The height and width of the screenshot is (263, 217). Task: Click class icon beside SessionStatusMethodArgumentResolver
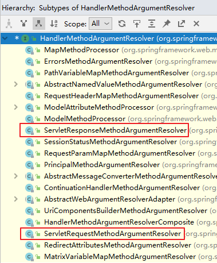29,142
